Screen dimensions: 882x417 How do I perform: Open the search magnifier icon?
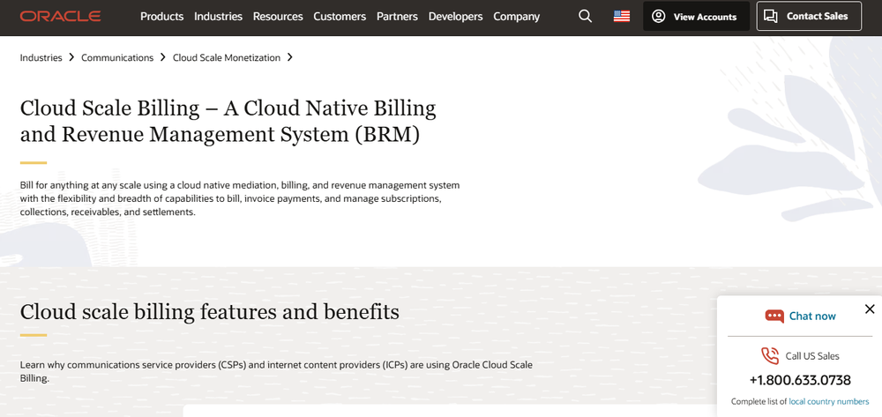click(585, 16)
